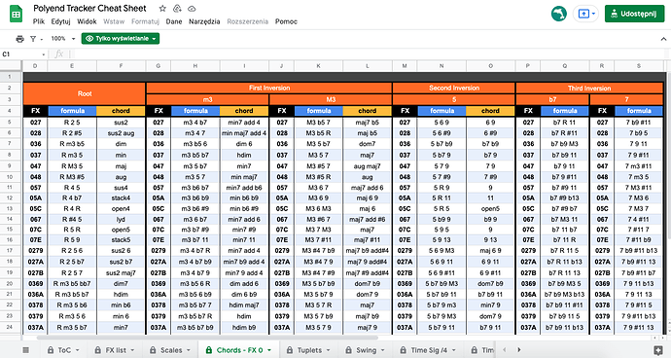Switch to the Swing sheet tab

pyautogui.click(x=366, y=350)
